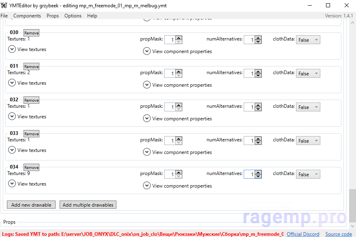Expand View textures chevron for drawable 034
356x237 pixels.
[x=12, y=184]
